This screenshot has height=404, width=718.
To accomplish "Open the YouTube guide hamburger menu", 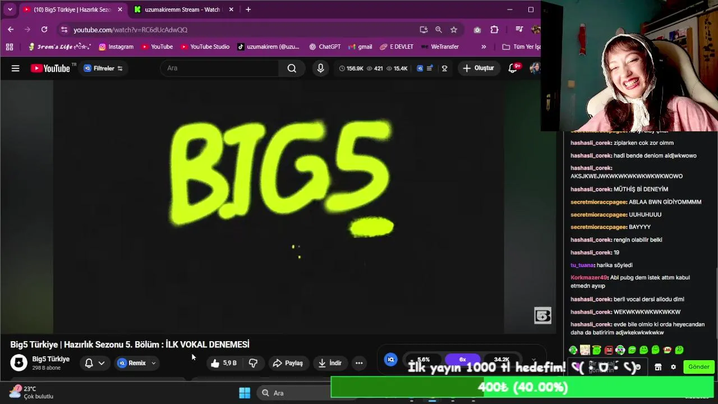I will click(16, 68).
